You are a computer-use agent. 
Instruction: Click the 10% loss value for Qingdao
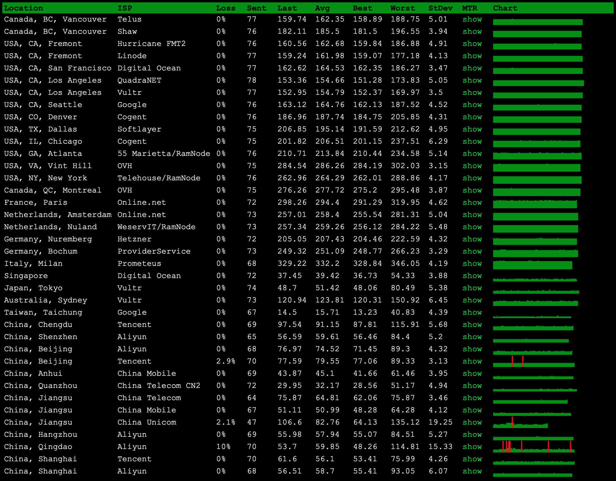click(223, 447)
